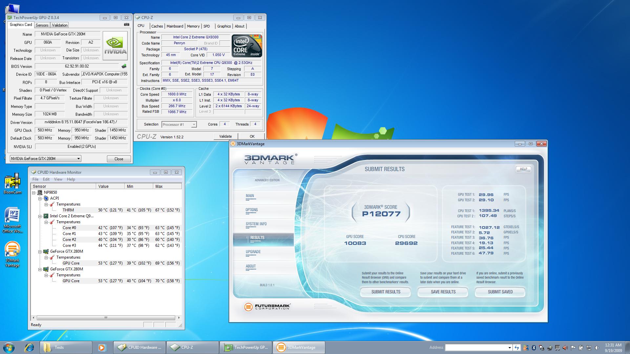Collapse Temperatures node under Intel Core 2 Extreme
Viewport: 630px width, 354px height.
coord(46,222)
